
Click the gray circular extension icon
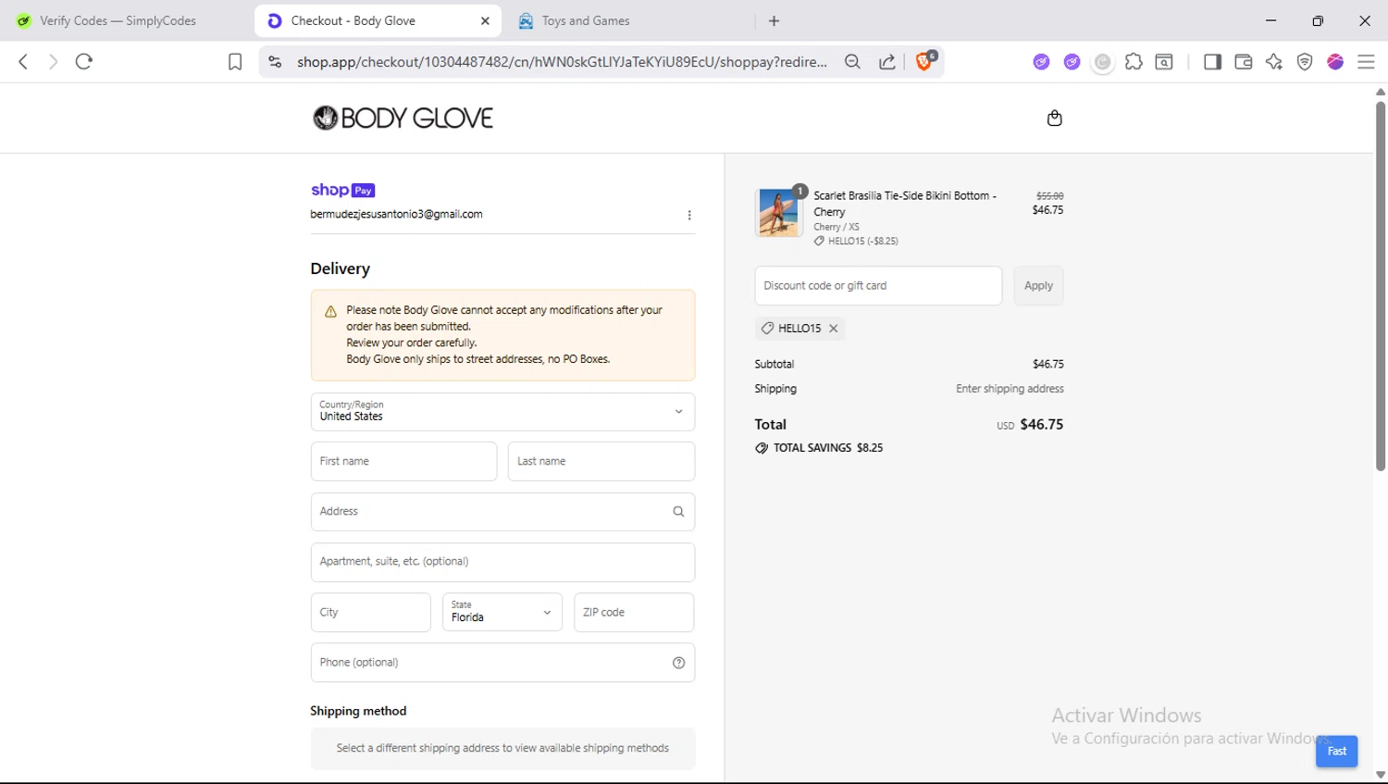pos(1102,62)
